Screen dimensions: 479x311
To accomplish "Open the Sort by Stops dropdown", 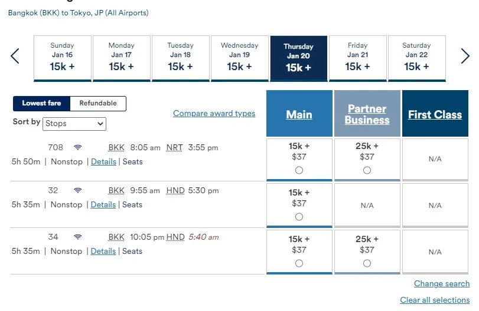I will [74, 124].
